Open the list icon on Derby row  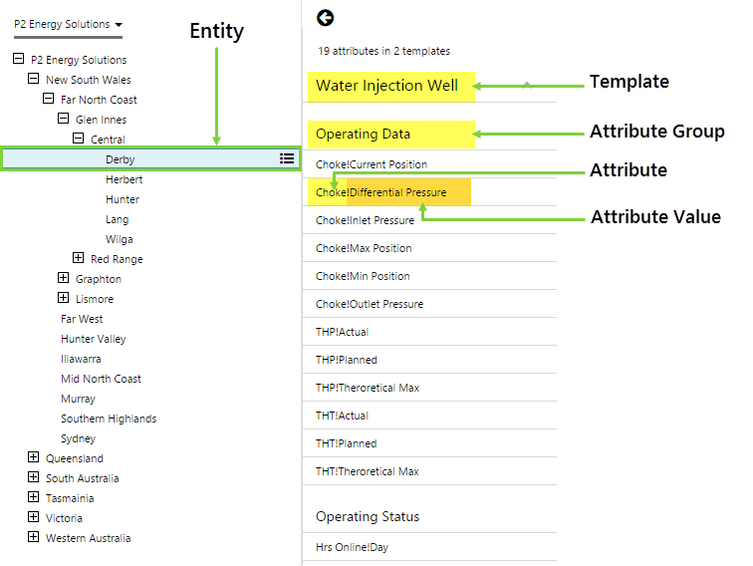pyautogui.click(x=287, y=158)
